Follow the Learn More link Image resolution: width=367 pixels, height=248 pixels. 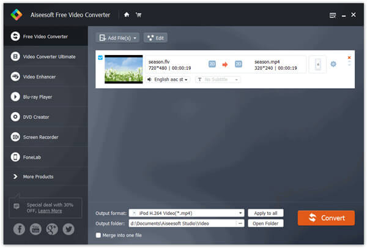50,211
